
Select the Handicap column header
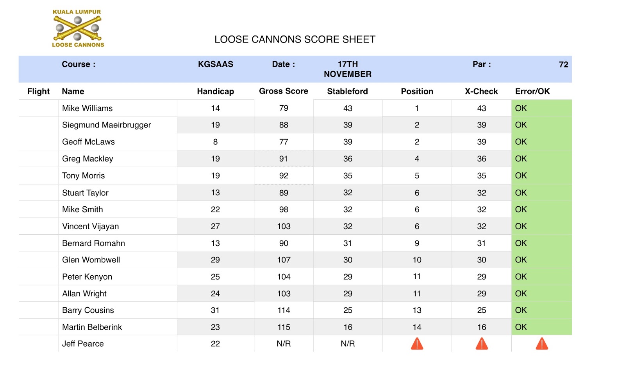[x=215, y=91]
